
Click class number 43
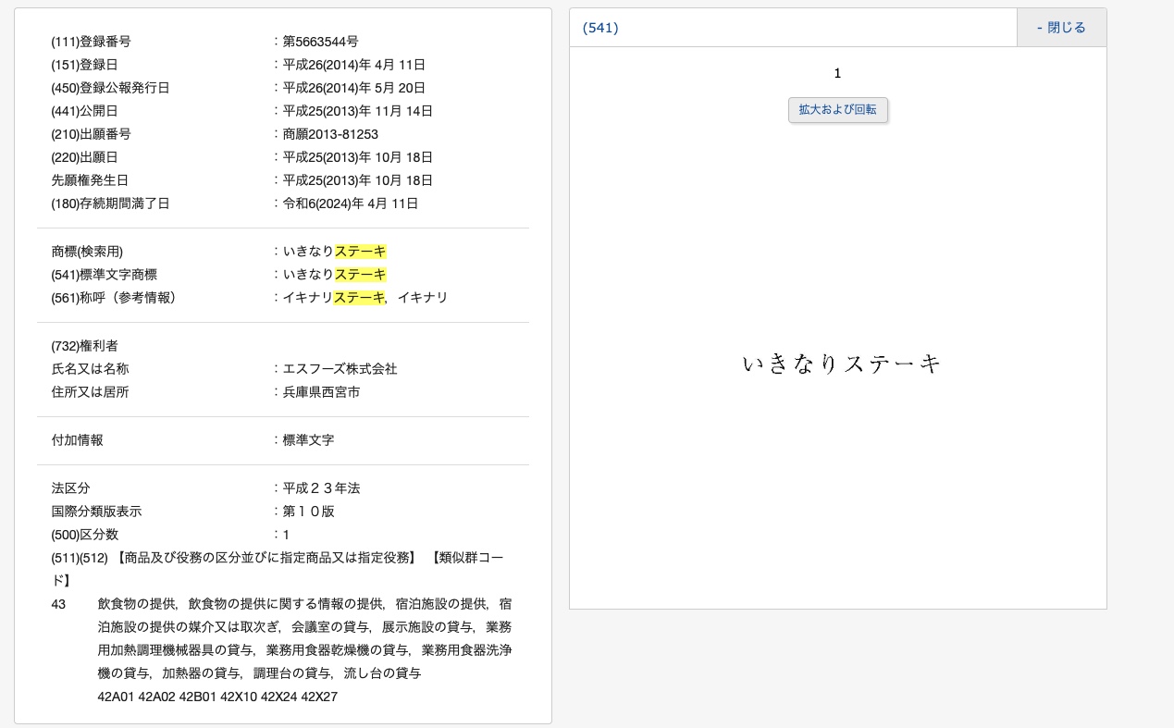[58, 604]
